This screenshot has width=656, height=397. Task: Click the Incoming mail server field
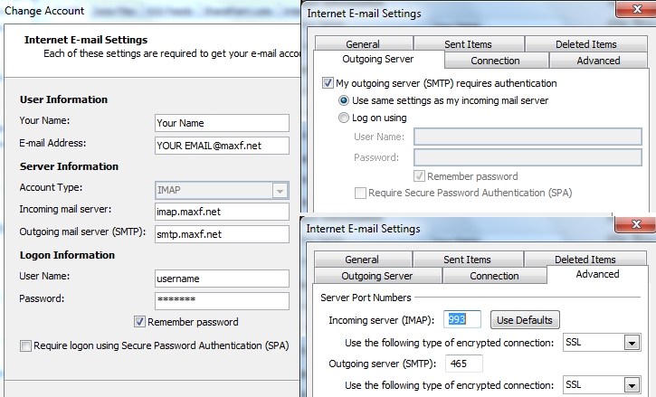222,212
